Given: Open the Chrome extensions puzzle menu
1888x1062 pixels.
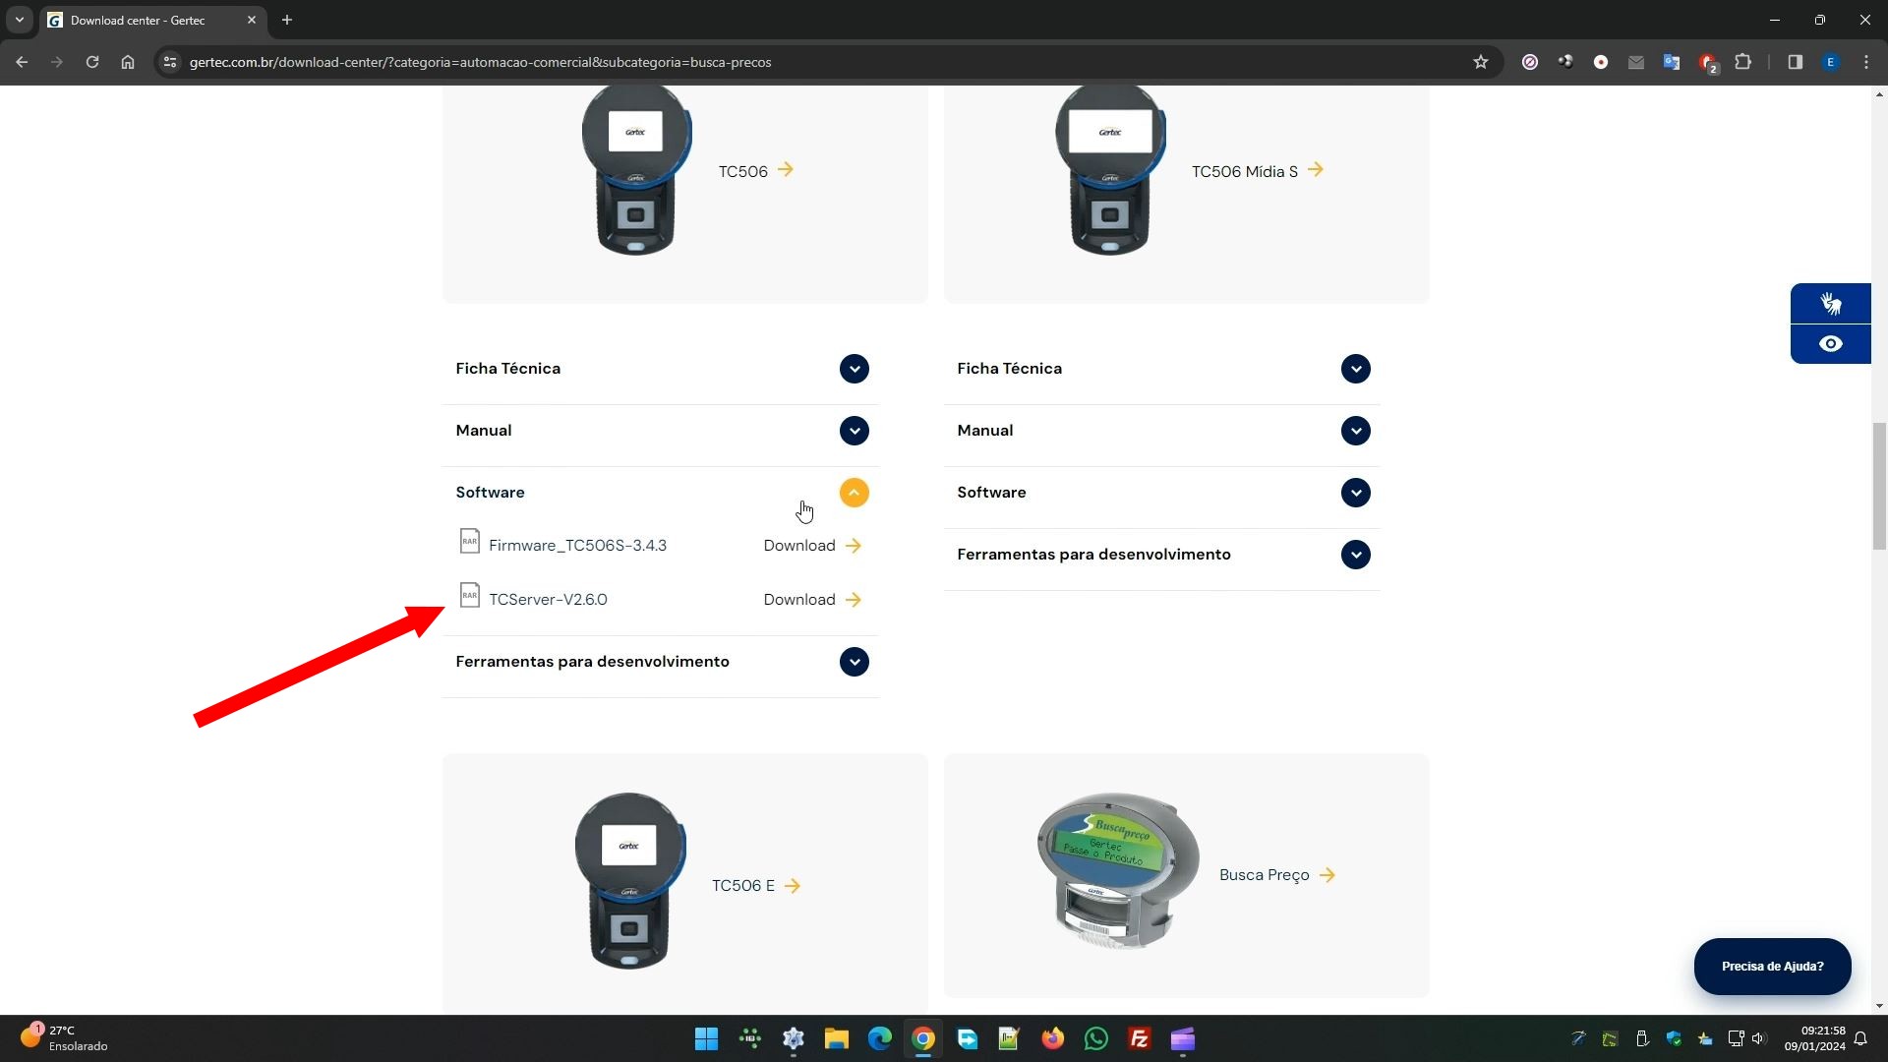Looking at the screenshot, I should [x=1742, y=62].
